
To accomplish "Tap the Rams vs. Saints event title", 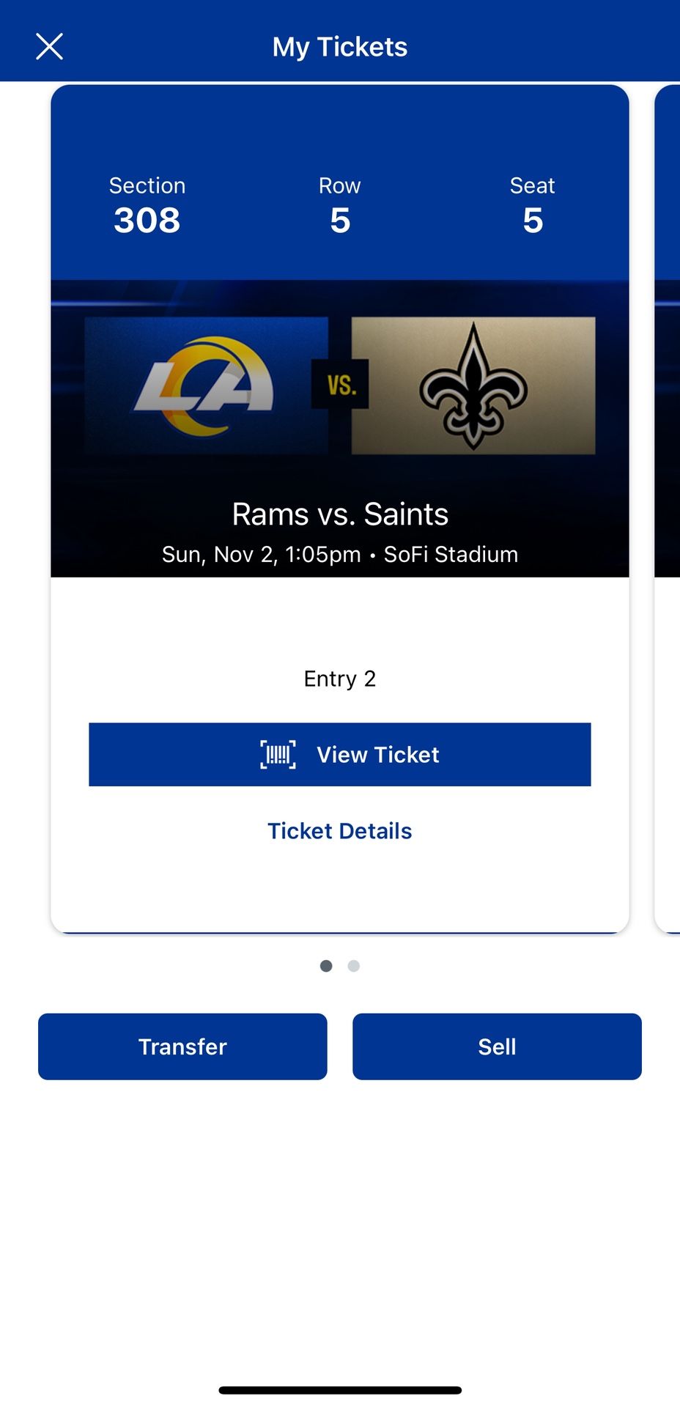I will 340,514.
